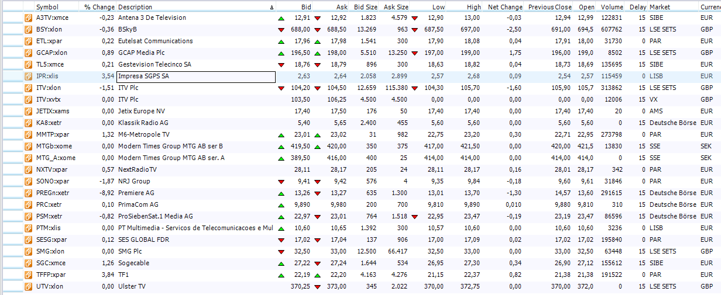
Task: Select the GCAP Media Plc description
Action: pyautogui.click(x=143, y=53)
